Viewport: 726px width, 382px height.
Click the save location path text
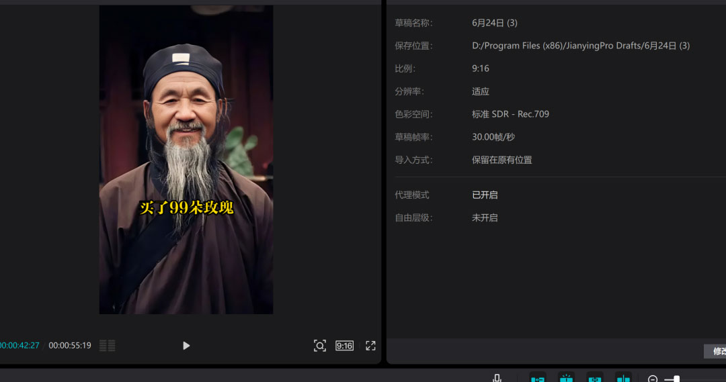pyautogui.click(x=580, y=46)
